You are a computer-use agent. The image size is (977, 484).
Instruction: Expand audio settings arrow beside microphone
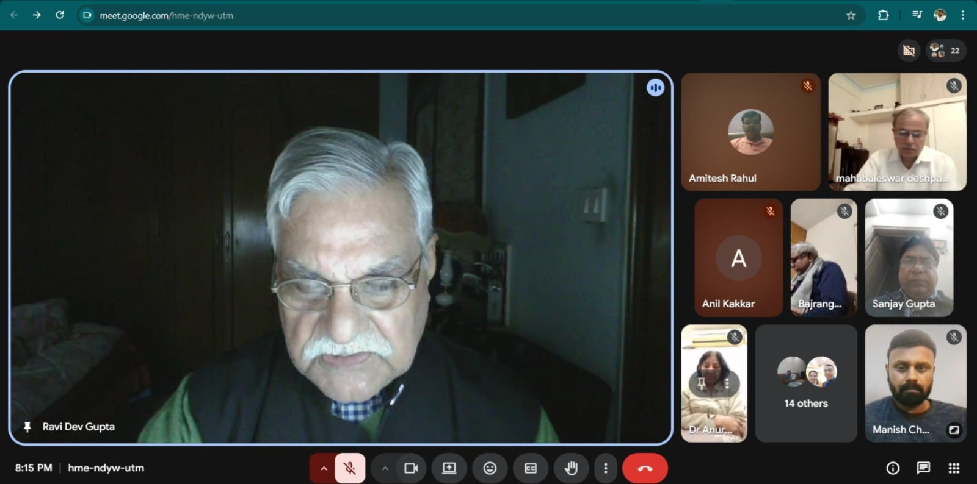pyautogui.click(x=324, y=468)
